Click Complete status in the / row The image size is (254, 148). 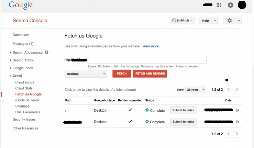[155, 111]
